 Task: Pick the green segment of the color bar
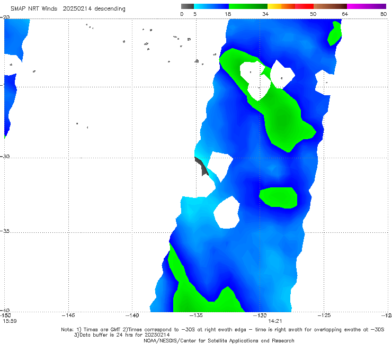(248, 6)
